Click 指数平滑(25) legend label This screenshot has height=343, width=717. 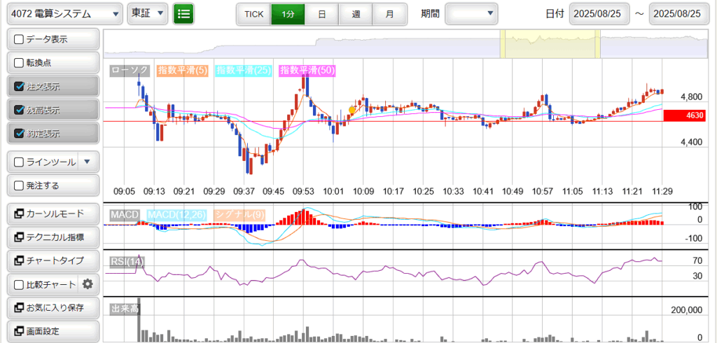point(244,71)
